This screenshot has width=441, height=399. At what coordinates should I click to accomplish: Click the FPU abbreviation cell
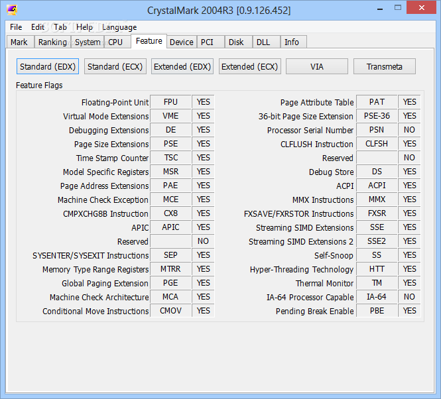pos(170,102)
